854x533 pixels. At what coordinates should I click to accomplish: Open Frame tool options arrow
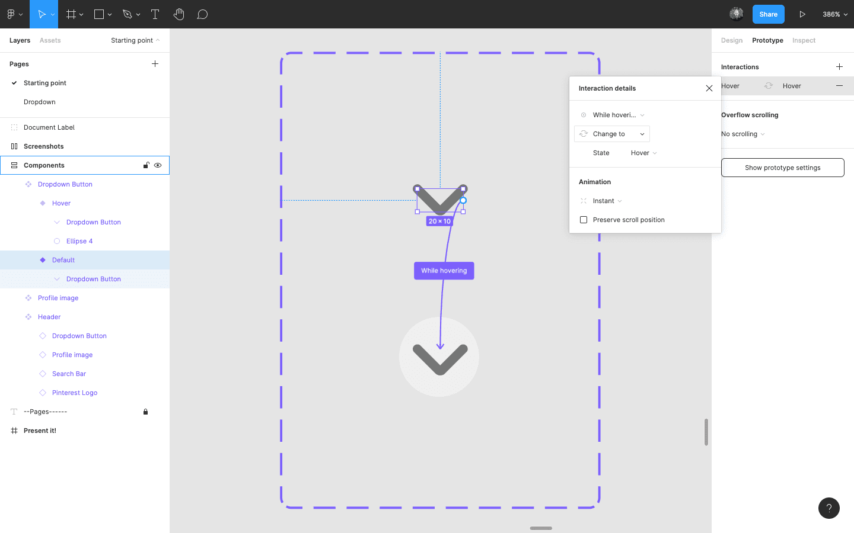[x=81, y=14]
